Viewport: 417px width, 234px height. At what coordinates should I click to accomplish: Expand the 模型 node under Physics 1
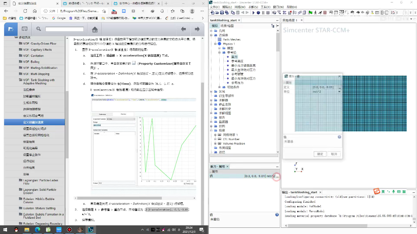coord(219,48)
